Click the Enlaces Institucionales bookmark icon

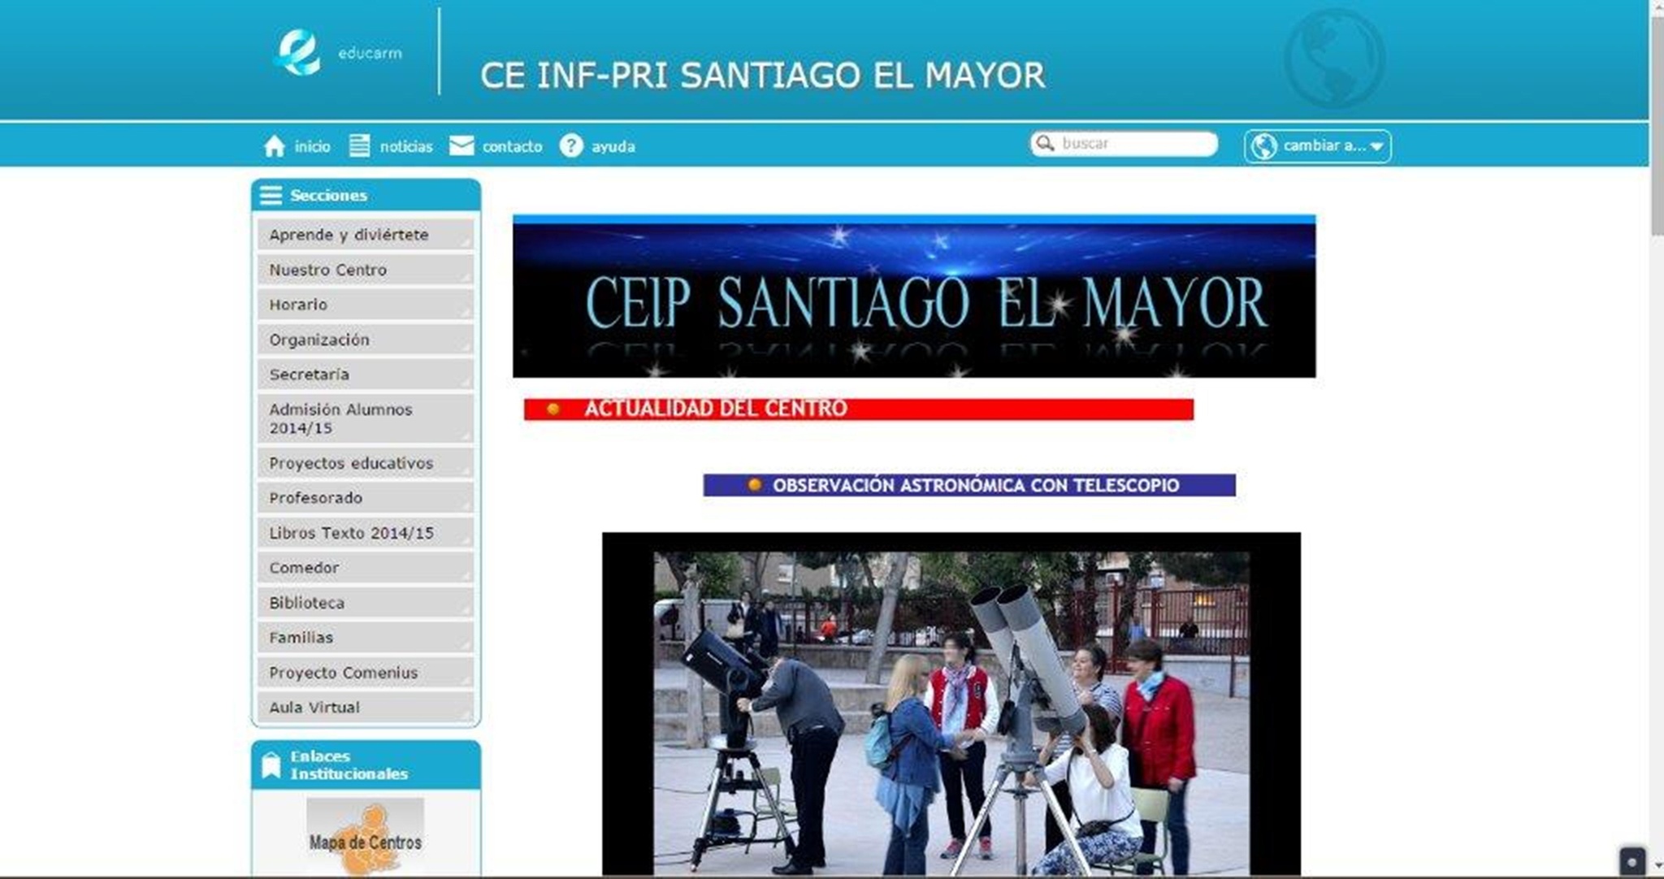(271, 765)
